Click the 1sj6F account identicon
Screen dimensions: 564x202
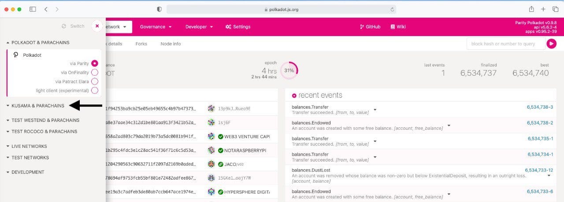211,123
